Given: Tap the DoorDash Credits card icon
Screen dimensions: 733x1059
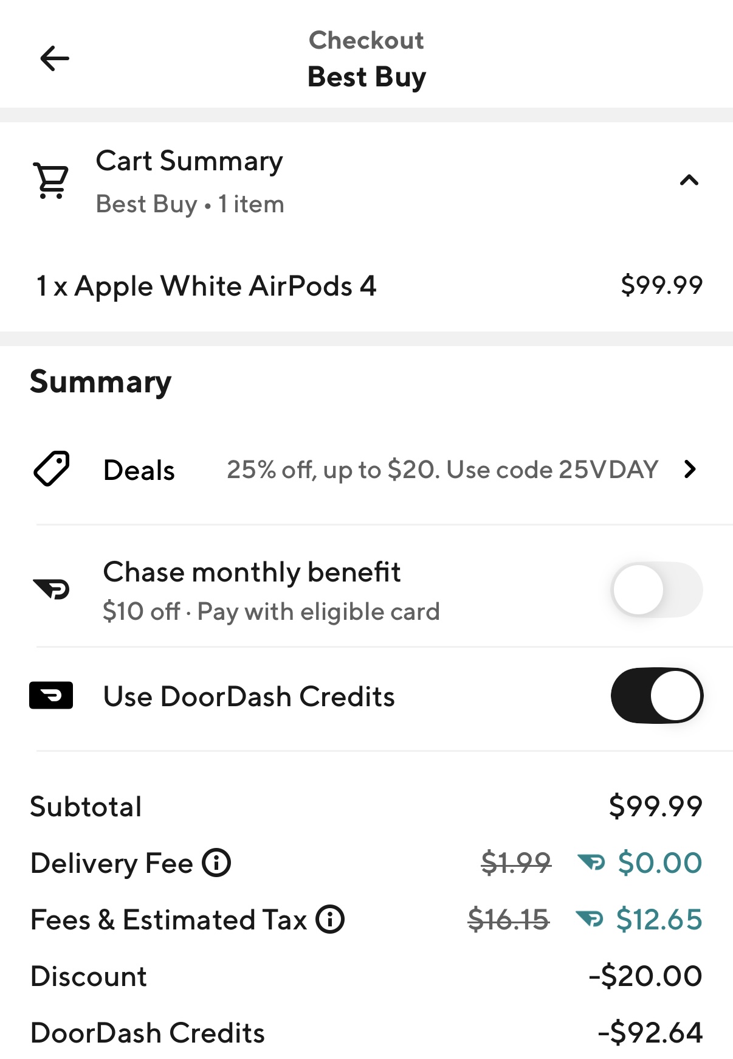Looking at the screenshot, I should click(x=51, y=696).
